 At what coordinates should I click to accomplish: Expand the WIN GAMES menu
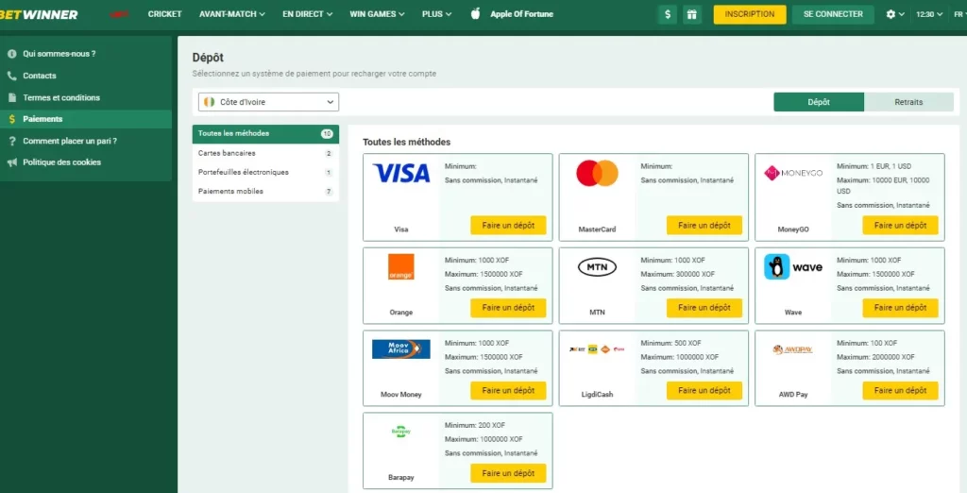click(377, 14)
